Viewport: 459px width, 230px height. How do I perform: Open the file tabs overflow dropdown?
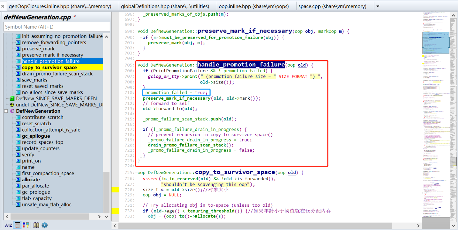pos(378,6)
